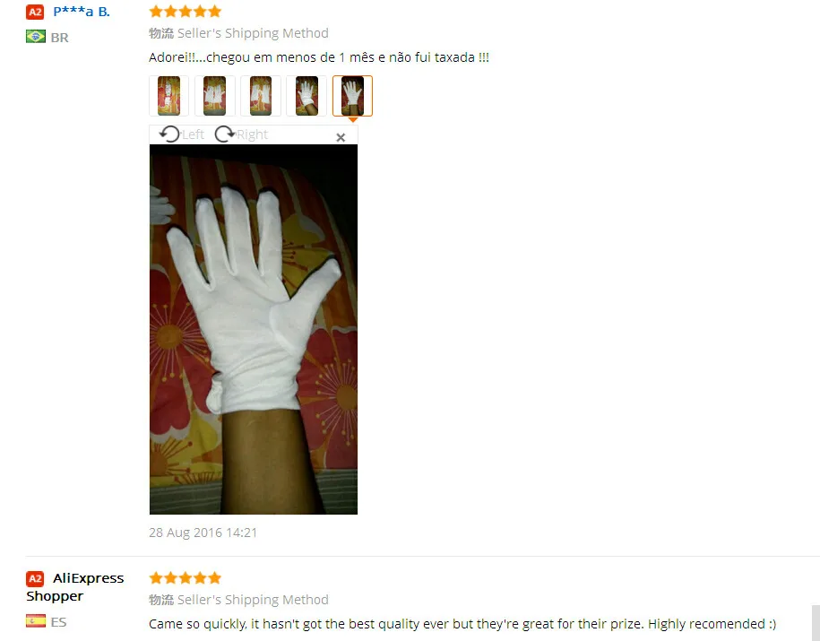Image resolution: width=820 pixels, height=641 pixels.
Task: Click the enlarged white glove photo
Action: [254, 329]
